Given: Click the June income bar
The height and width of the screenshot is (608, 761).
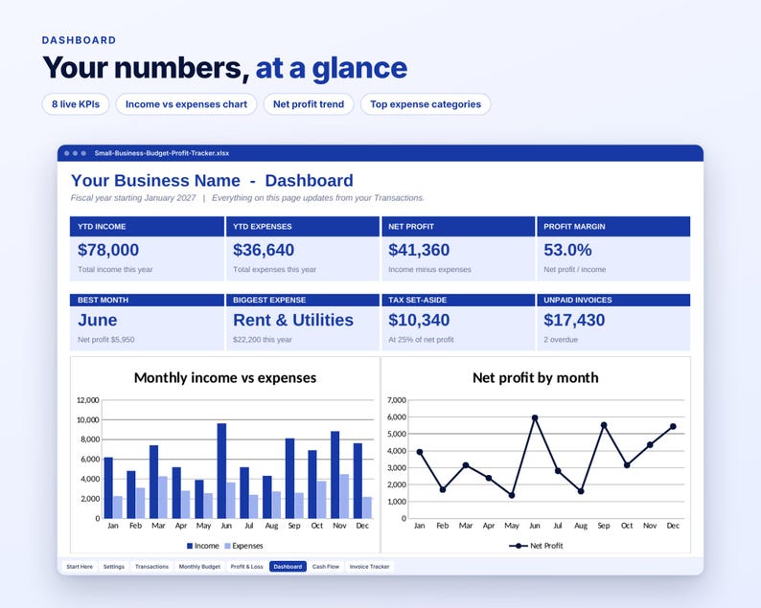Looking at the screenshot, I should pyautogui.click(x=221, y=471).
